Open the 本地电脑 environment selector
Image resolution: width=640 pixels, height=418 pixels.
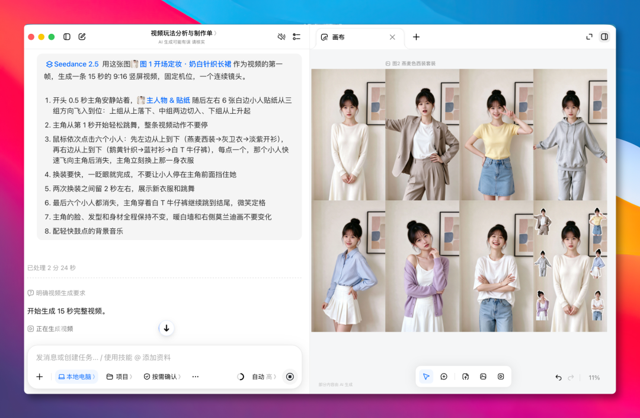click(x=76, y=376)
